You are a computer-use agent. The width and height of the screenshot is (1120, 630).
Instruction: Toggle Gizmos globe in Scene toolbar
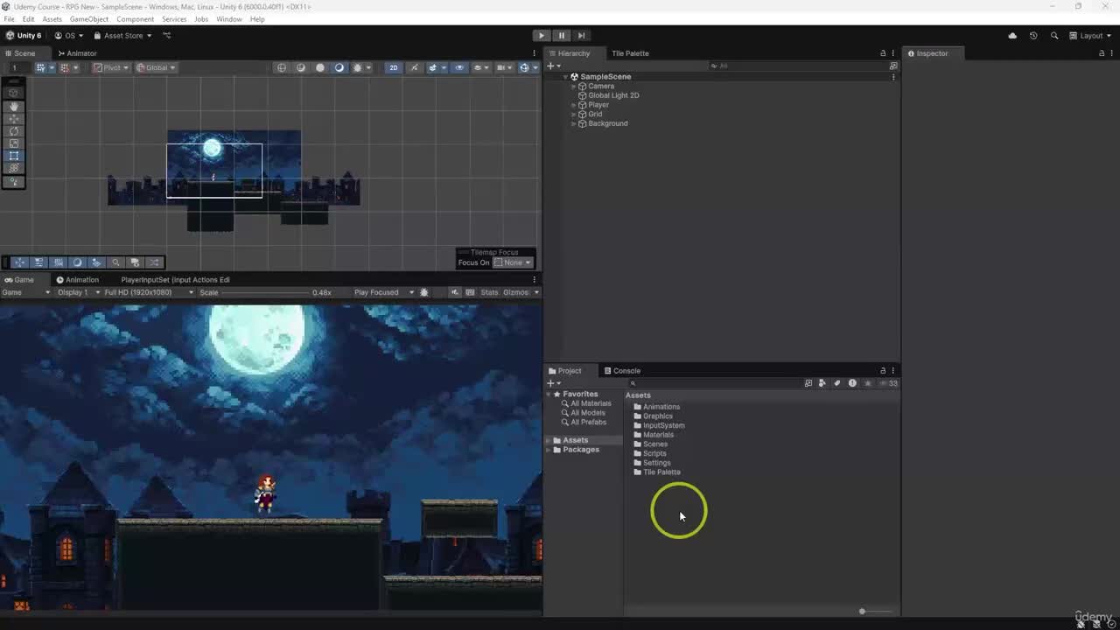[x=524, y=67]
